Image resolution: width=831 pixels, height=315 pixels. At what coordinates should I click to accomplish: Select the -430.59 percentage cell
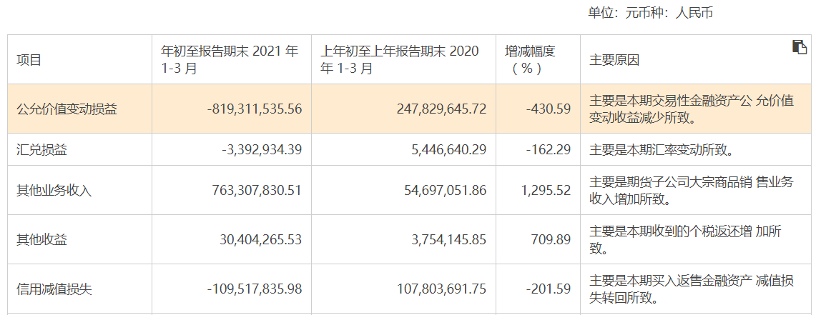pyautogui.click(x=548, y=109)
